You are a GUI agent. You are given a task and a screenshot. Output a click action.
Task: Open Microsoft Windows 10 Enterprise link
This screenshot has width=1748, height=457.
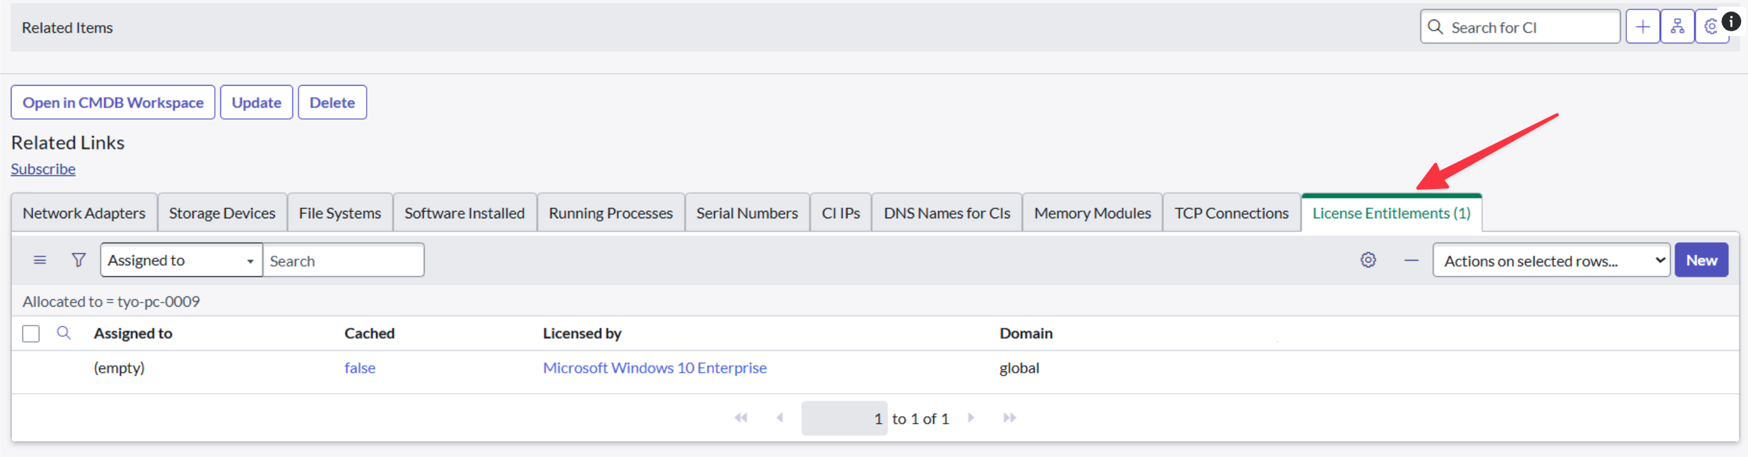654,368
